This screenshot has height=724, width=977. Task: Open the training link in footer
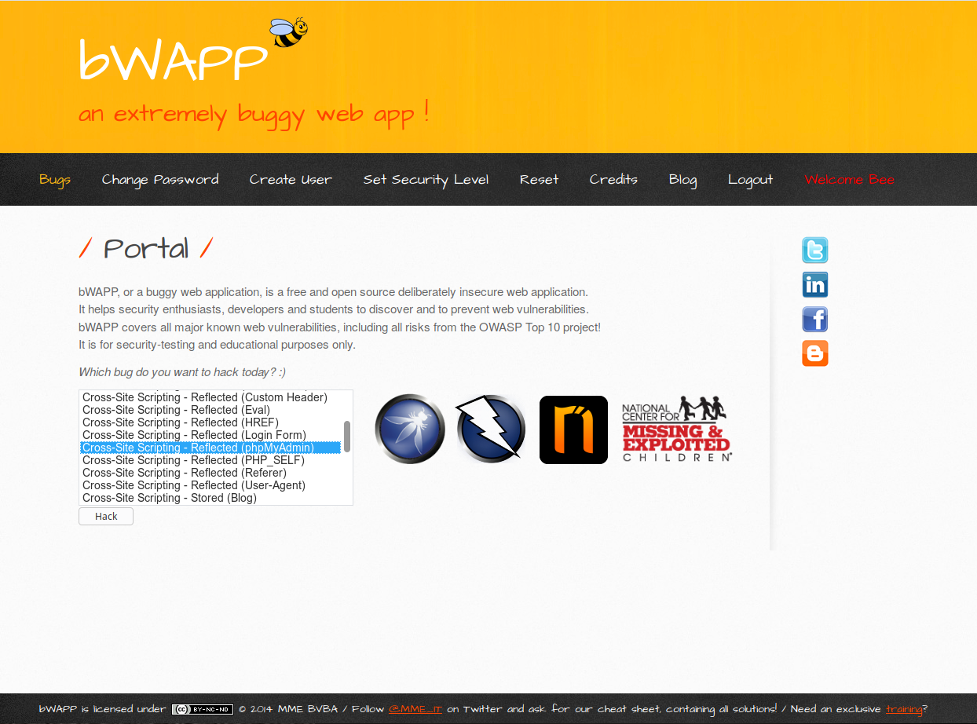[x=904, y=709]
